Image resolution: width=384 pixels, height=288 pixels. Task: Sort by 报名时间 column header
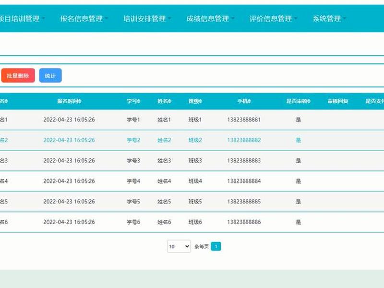(69, 101)
